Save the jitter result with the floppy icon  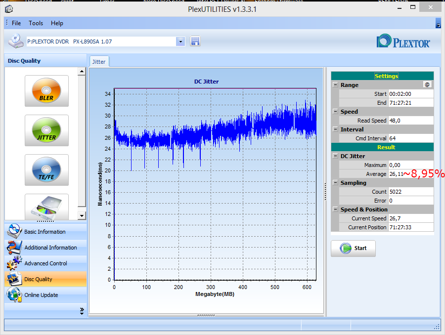(x=195, y=42)
